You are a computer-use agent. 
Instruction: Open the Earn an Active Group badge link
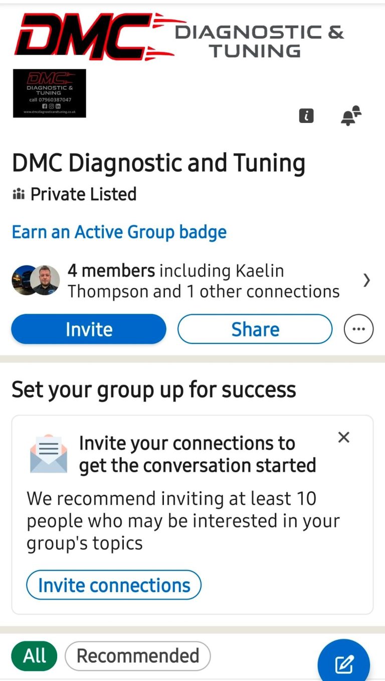click(119, 232)
